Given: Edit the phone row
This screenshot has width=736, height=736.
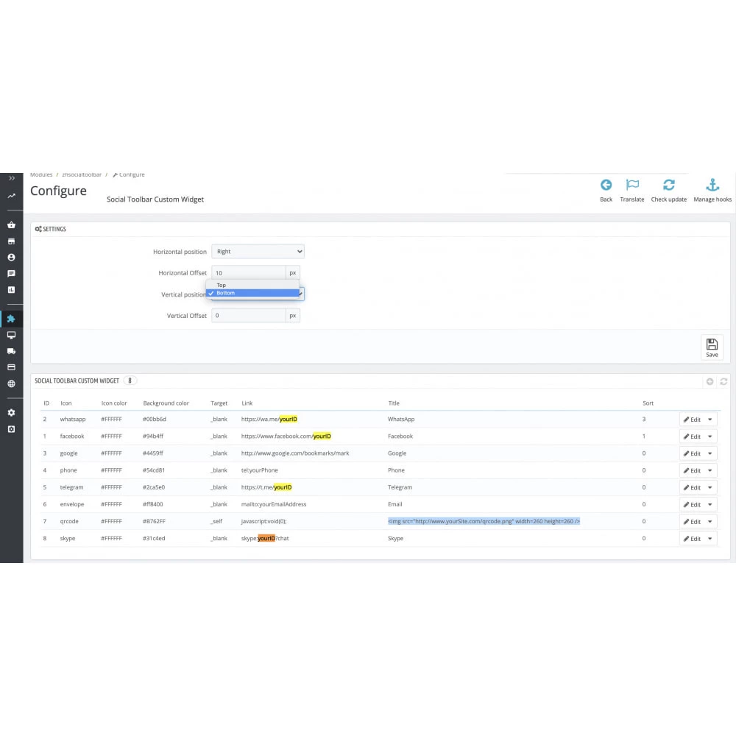Looking at the screenshot, I should tap(692, 471).
